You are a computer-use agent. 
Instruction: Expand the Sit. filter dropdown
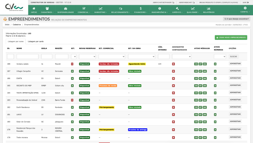[74, 56]
